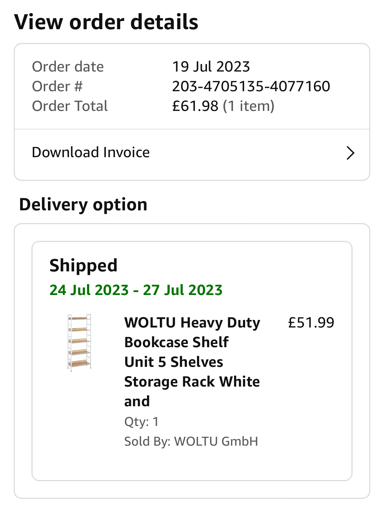The height and width of the screenshot is (507, 384).
Task: Tap the Download Invoice text link
Action: pos(91,153)
